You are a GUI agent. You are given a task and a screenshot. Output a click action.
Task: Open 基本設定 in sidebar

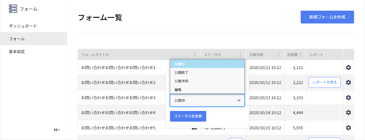[17, 51]
